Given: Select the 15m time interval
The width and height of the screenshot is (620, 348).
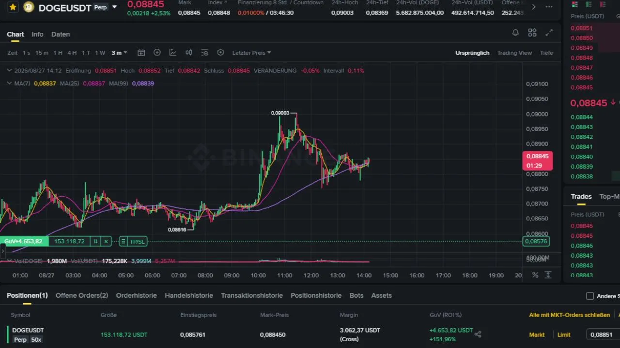Looking at the screenshot, I should click(42, 53).
